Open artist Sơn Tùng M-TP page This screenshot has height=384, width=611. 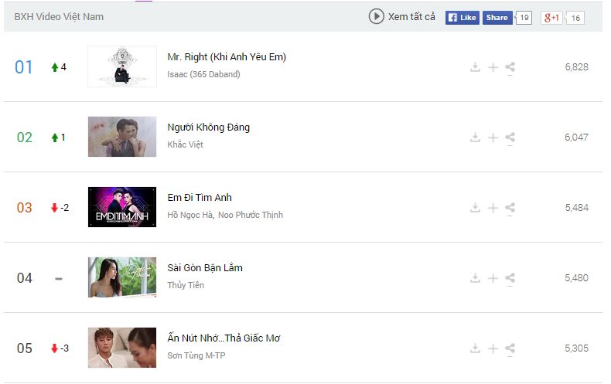[196, 355]
